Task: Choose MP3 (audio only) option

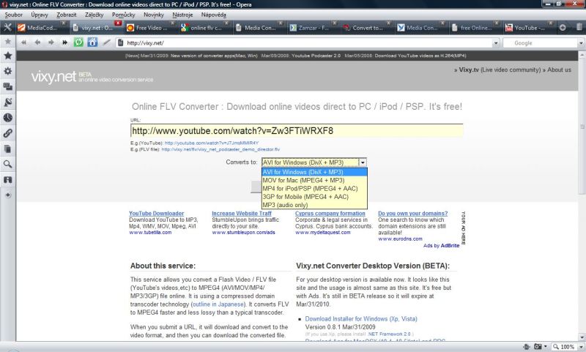Action: coord(314,205)
